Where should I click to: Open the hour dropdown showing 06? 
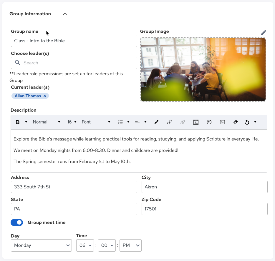85,245
